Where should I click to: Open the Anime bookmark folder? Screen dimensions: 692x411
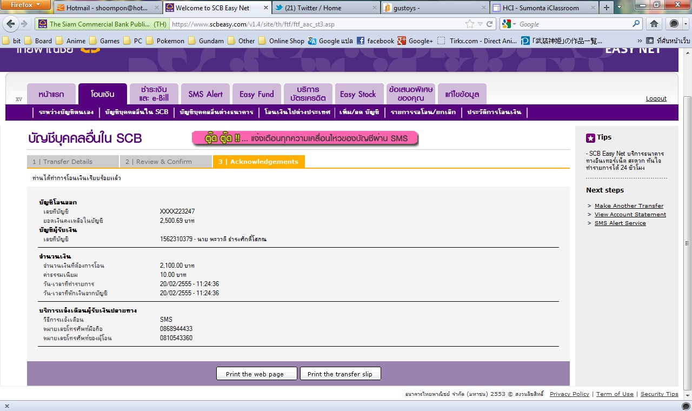point(71,41)
